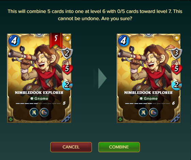
Task: Click the Gnome label on the right card
Action: 148,98
